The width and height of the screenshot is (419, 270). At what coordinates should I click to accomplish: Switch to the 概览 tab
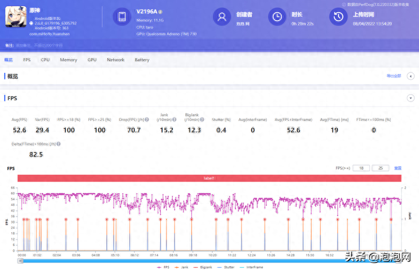click(x=8, y=60)
